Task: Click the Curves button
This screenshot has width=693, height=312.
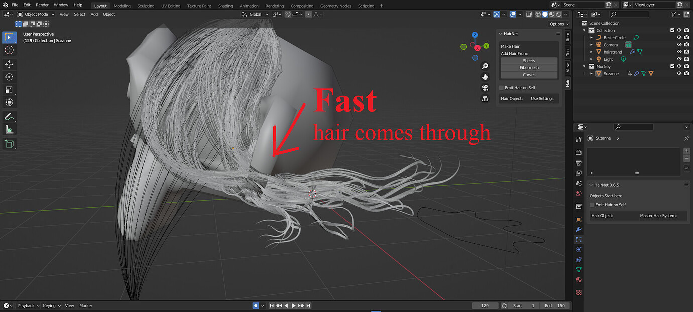Action: [529, 75]
